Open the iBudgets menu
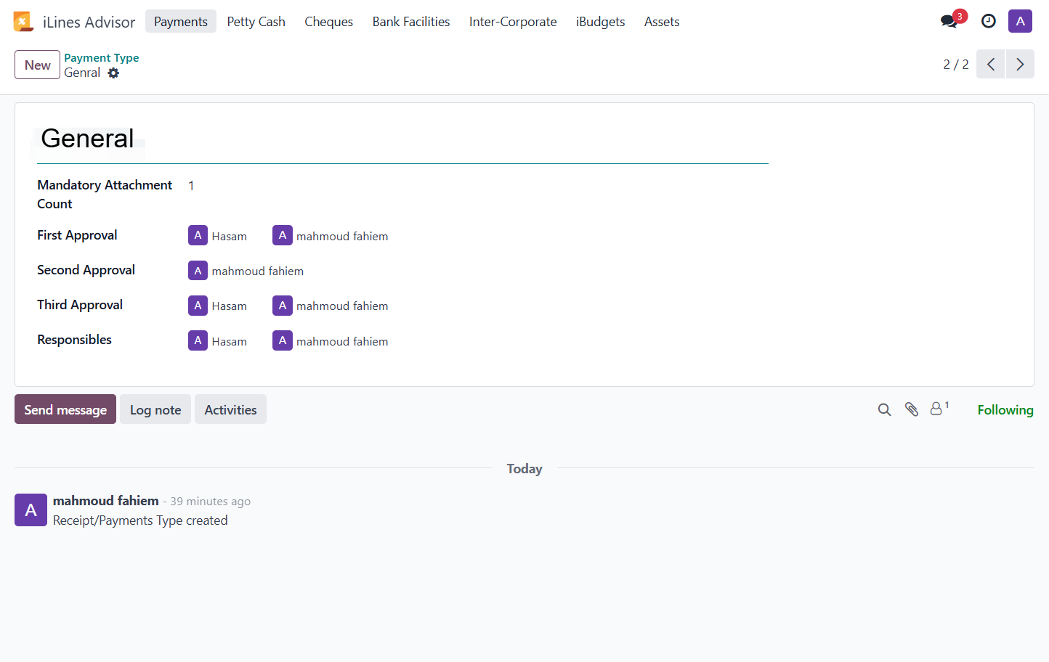This screenshot has height=662, width=1049. [600, 21]
